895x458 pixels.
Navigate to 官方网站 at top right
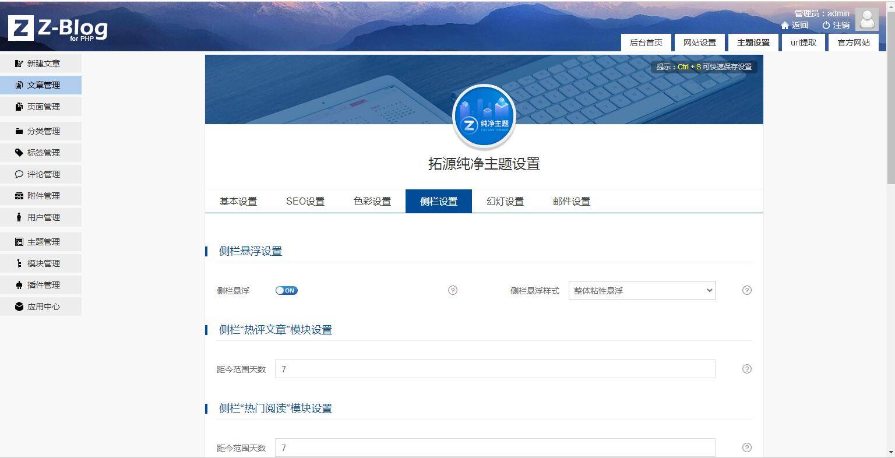click(853, 42)
